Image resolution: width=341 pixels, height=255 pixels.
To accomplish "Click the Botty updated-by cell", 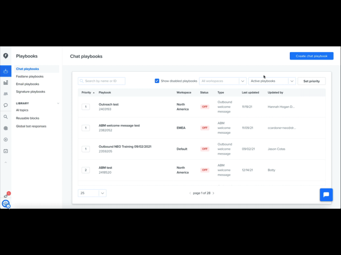I will click(271, 170).
